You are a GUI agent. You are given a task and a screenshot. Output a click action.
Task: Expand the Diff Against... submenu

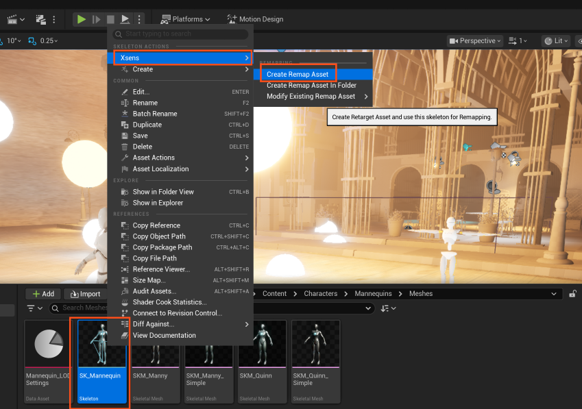tap(180, 324)
